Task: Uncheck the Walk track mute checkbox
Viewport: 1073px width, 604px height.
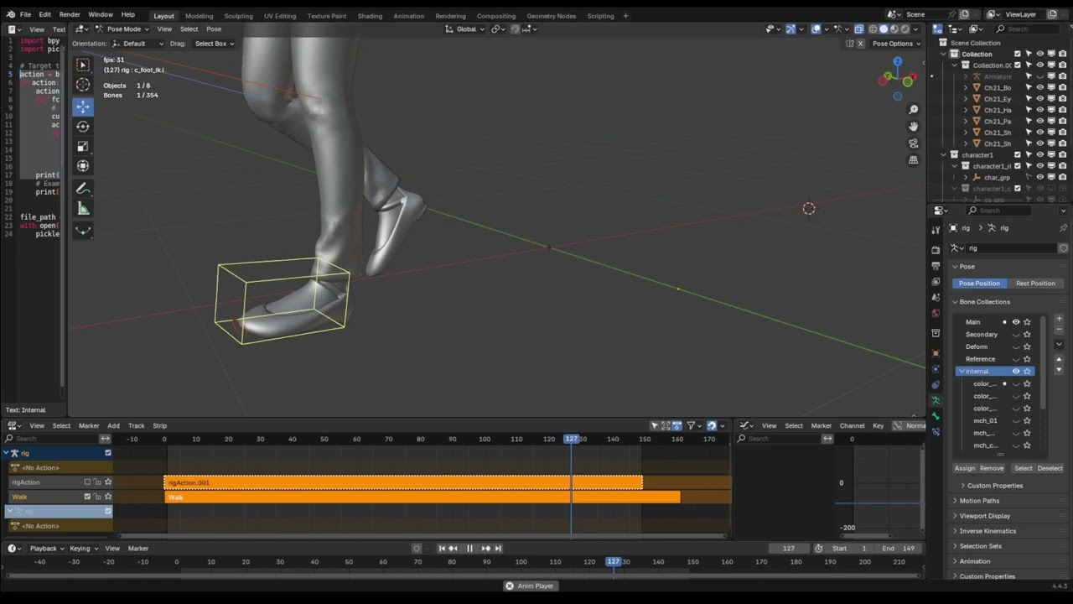Action: (x=87, y=497)
